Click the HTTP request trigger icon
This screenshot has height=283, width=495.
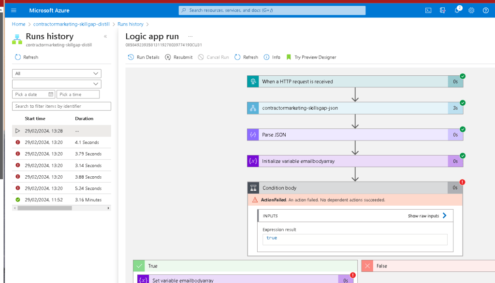pos(253,82)
